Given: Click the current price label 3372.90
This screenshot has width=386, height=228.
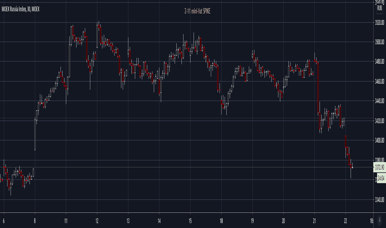Looking at the screenshot, I should click(x=379, y=167).
